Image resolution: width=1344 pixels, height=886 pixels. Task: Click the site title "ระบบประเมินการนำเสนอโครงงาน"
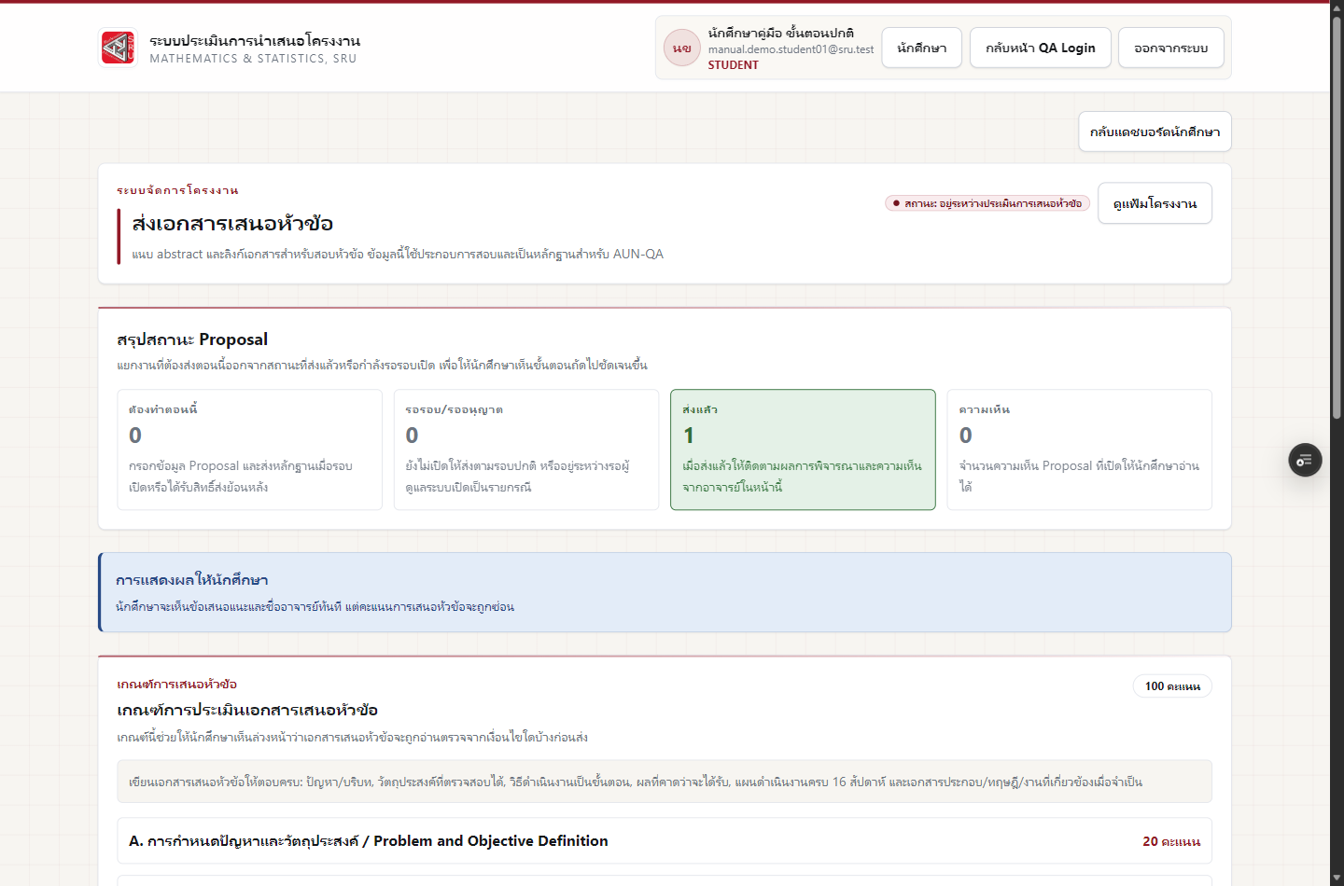[x=255, y=41]
